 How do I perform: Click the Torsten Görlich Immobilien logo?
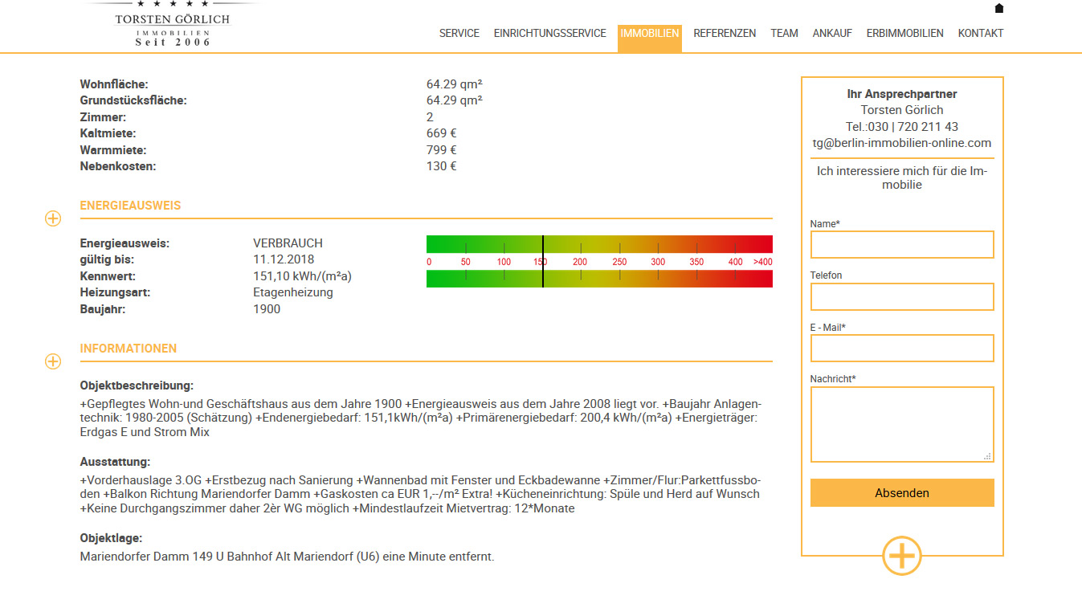click(x=172, y=25)
